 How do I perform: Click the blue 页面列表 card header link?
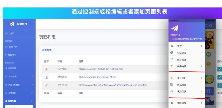[47, 50]
